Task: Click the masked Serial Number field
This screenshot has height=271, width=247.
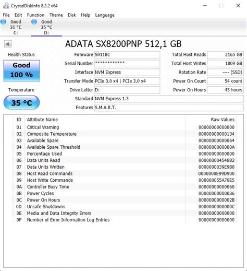Action: click(x=127, y=63)
